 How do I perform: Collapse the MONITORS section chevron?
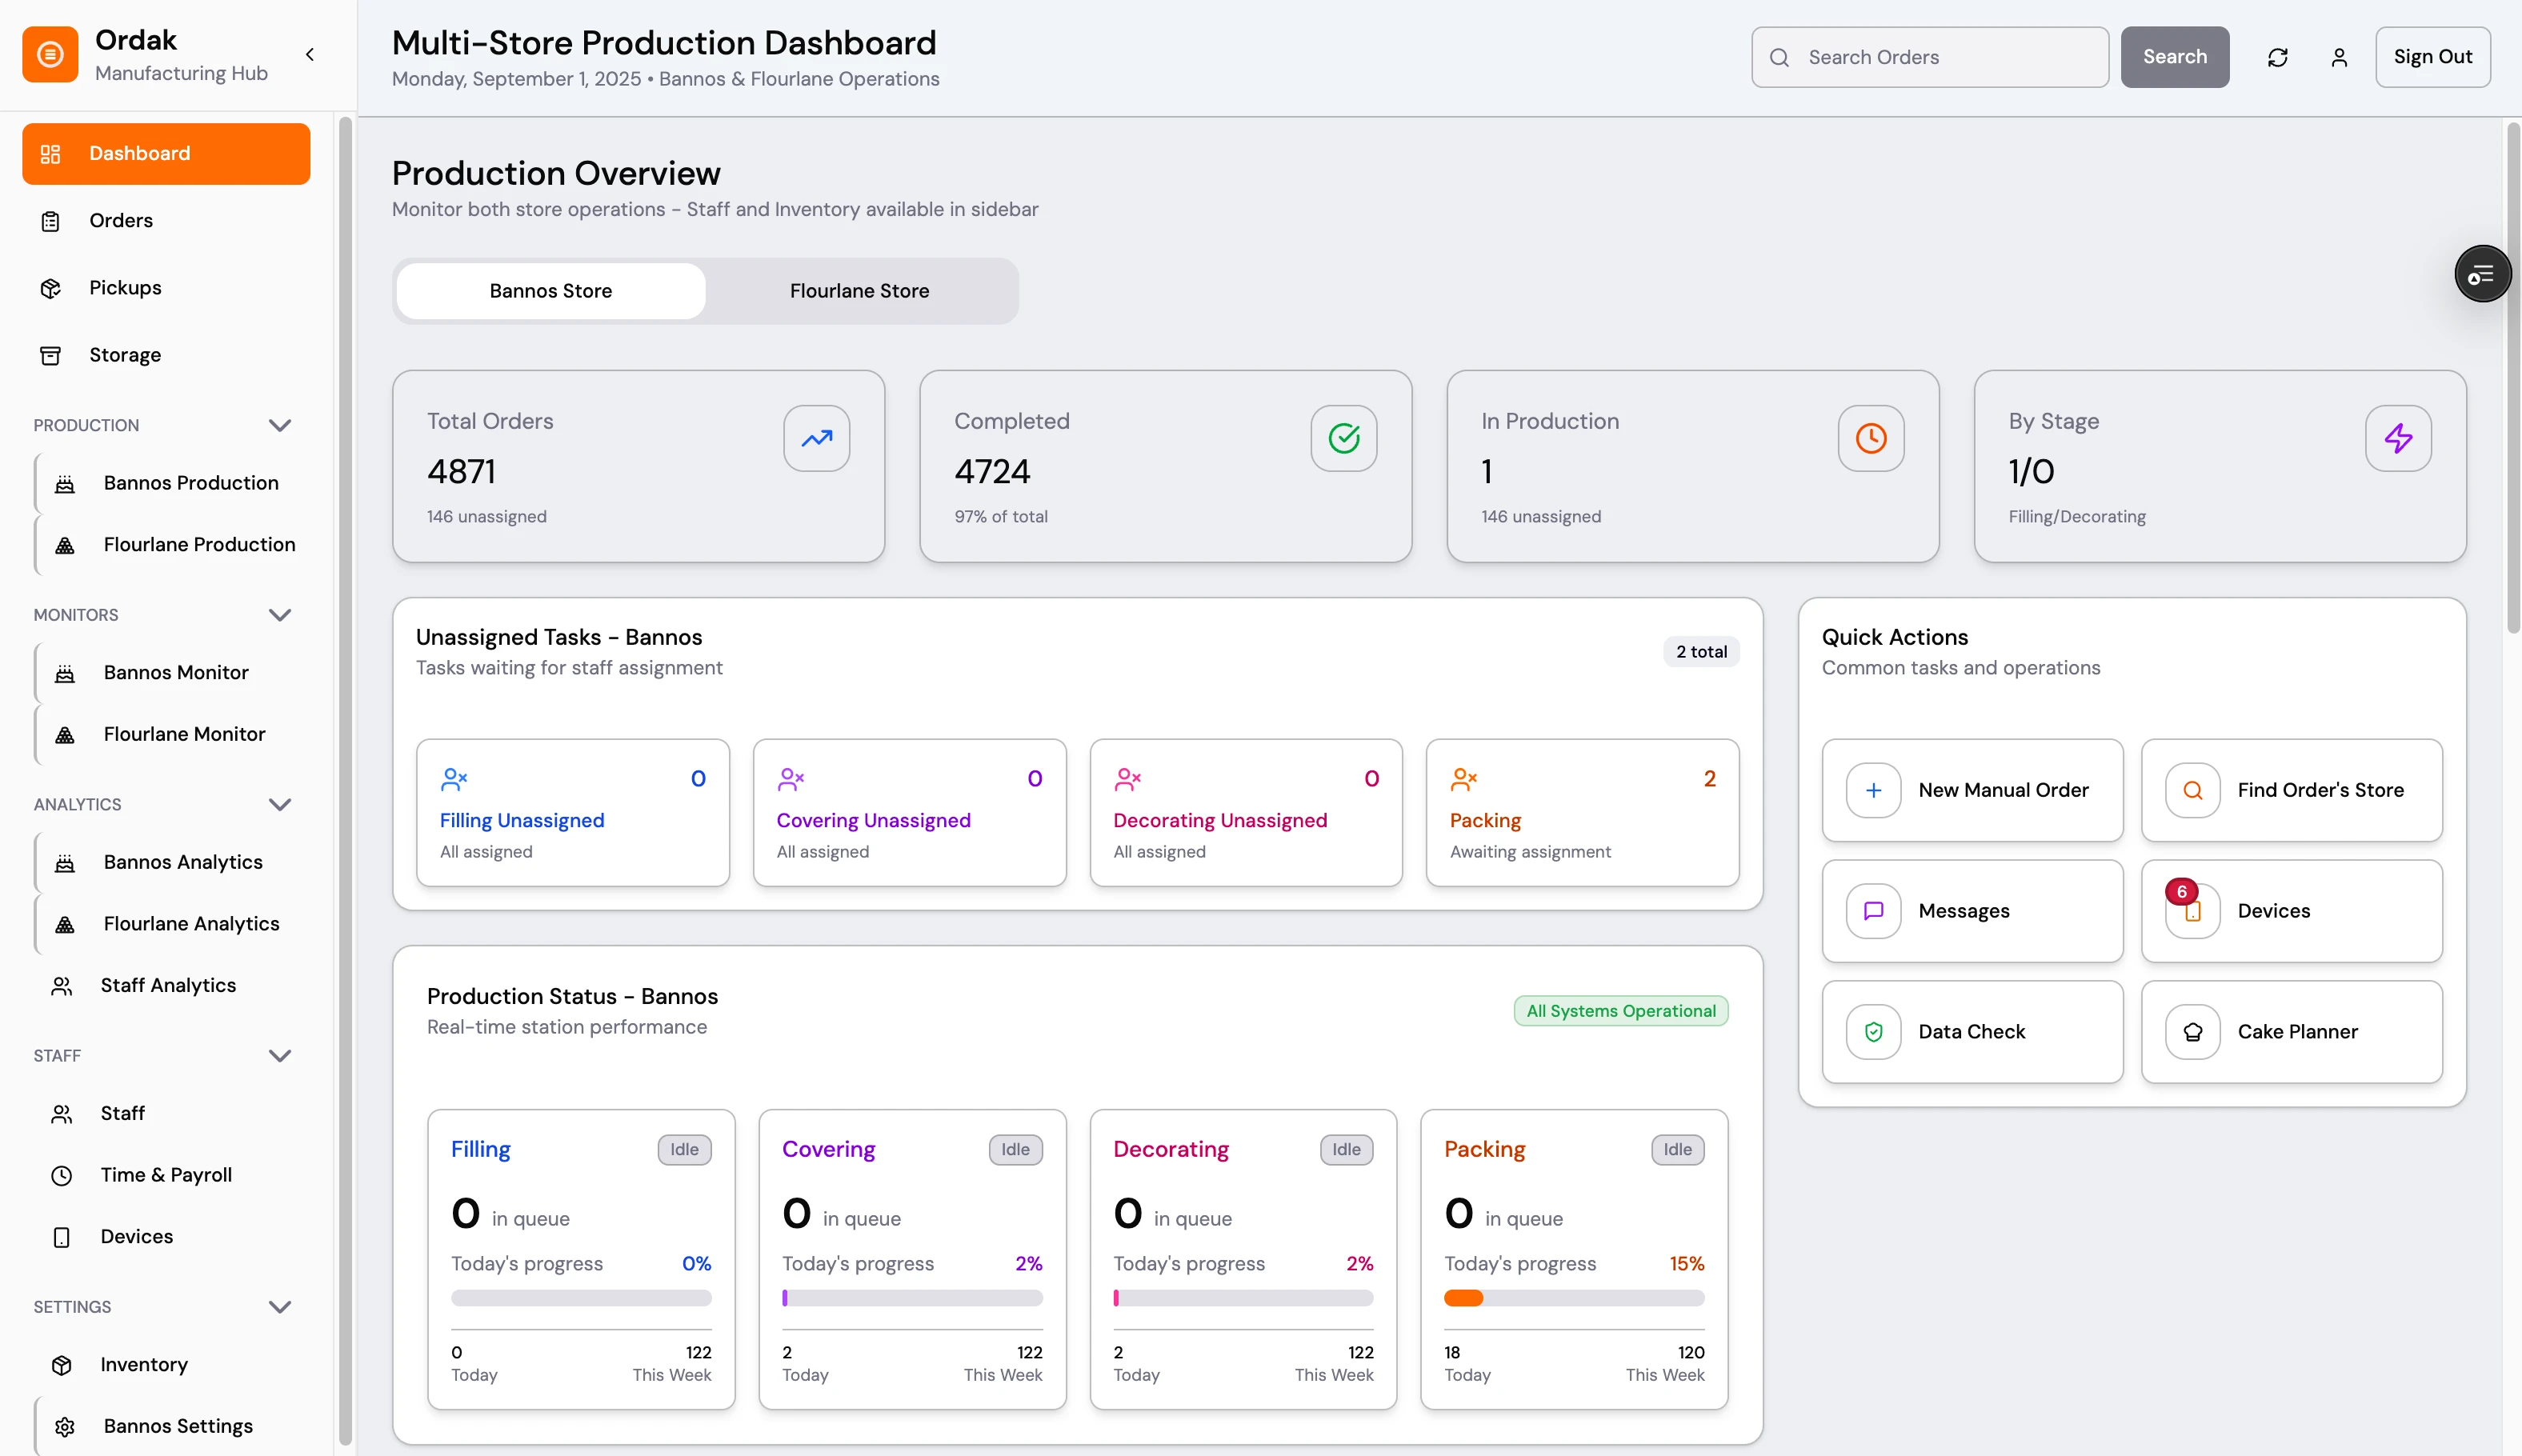280,615
